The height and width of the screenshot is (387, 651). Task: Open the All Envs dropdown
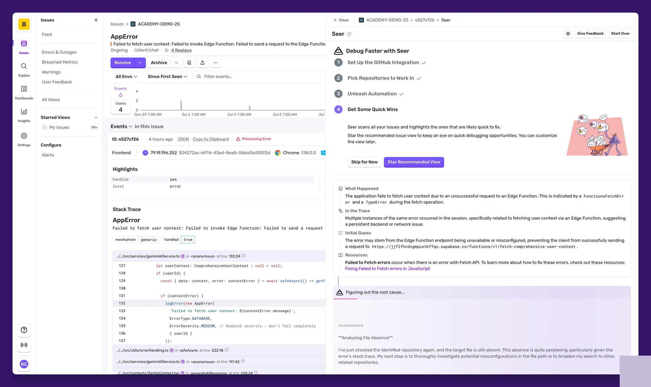[125, 76]
